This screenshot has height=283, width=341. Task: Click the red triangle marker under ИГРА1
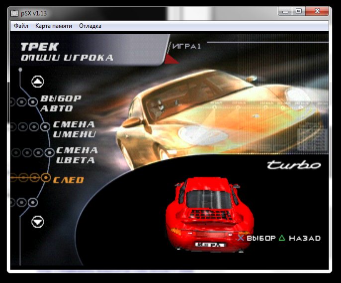pyautogui.click(x=171, y=60)
